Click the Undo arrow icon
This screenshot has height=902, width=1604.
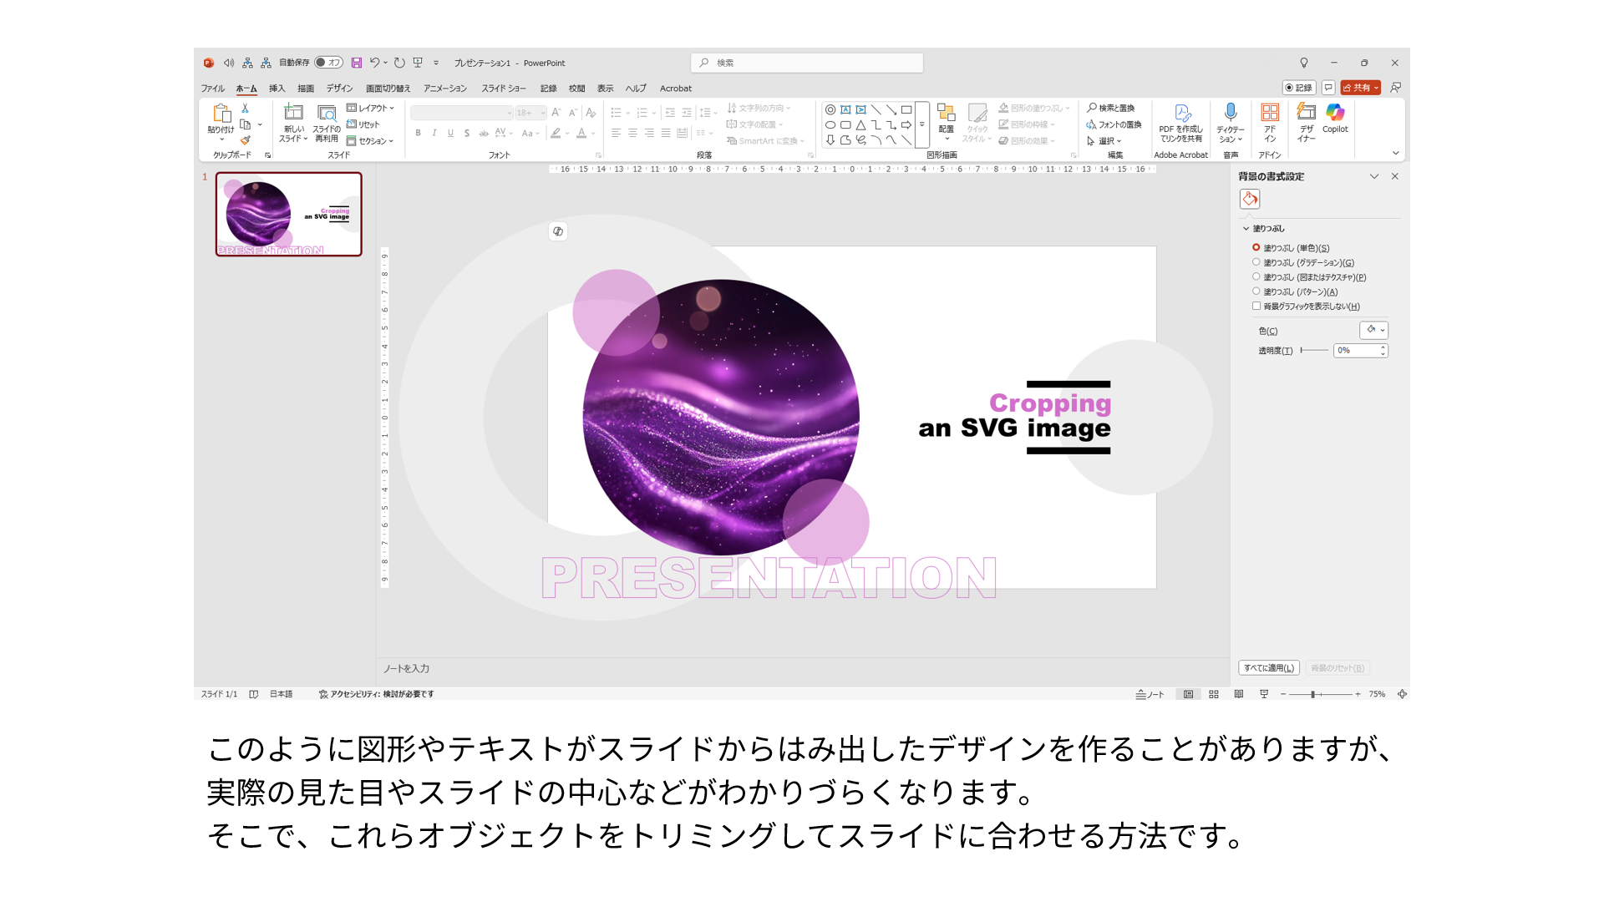click(x=374, y=63)
